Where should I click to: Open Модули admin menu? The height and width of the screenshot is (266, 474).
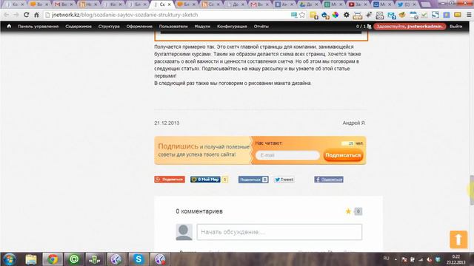pos(202,27)
